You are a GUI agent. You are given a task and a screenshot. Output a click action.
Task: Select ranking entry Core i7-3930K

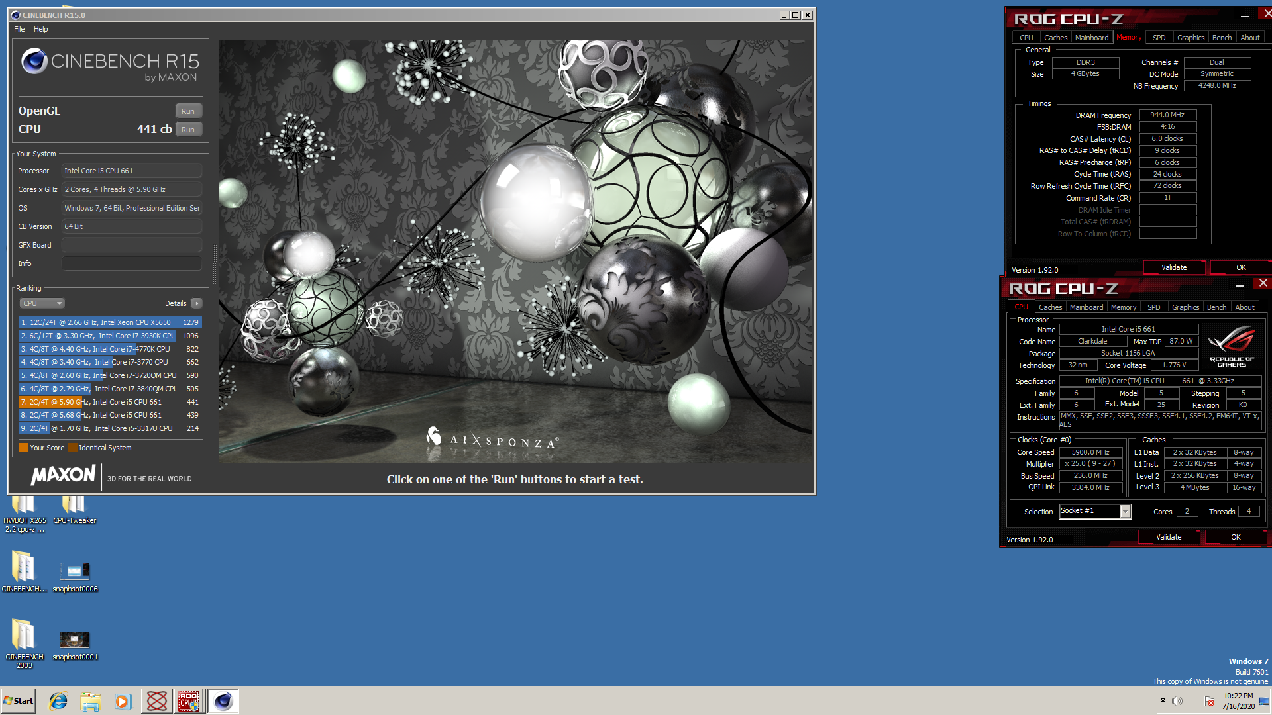[110, 336]
